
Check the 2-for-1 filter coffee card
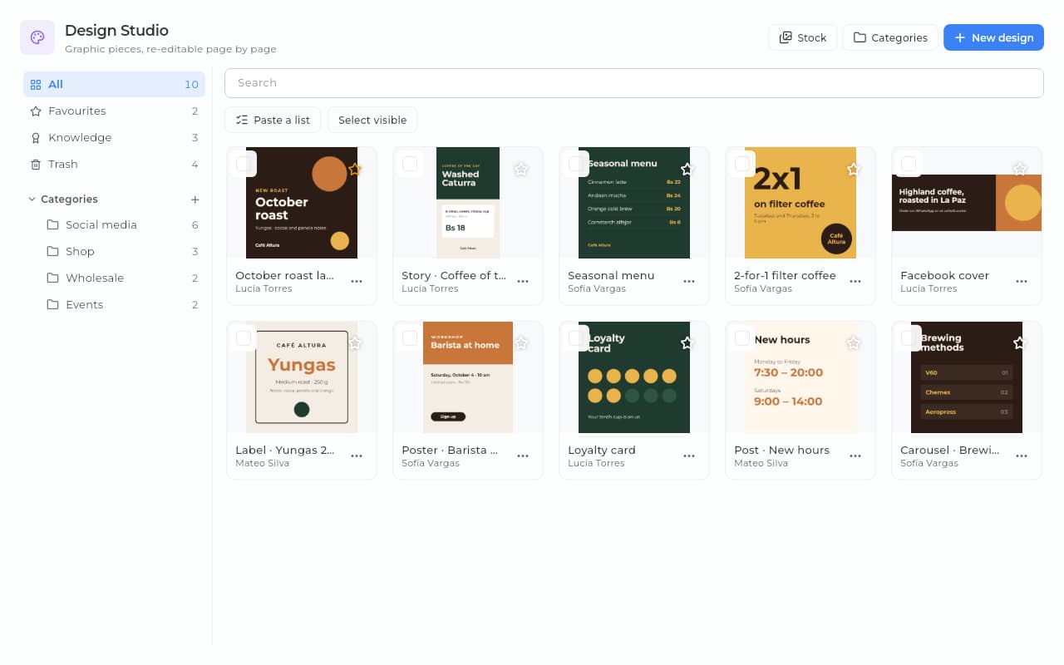click(x=742, y=164)
